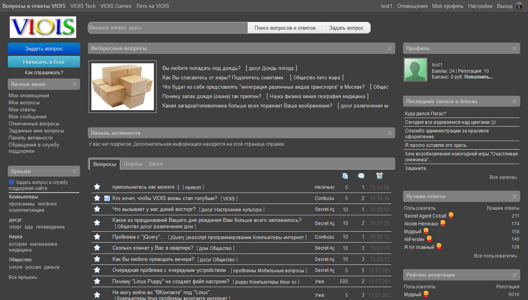Switch to the Блоги tab
This screenshot has width=528, height=300.
tap(156, 164)
